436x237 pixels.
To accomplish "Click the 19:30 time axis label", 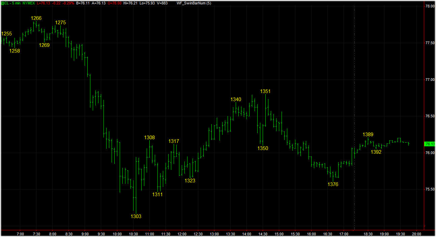I will pyautogui.click(x=401, y=234).
